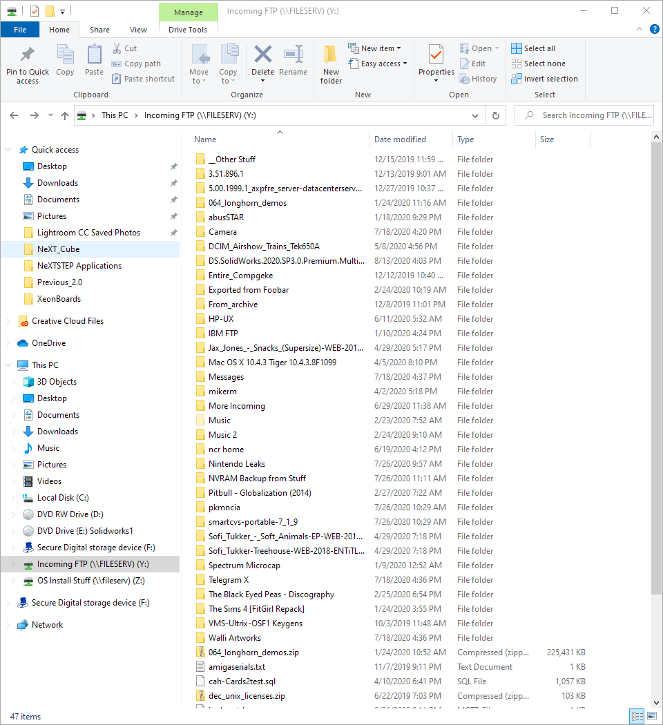Click the Paste icon in Clipboard group
This screenshot has height=725, width=663.
point(94,55)
